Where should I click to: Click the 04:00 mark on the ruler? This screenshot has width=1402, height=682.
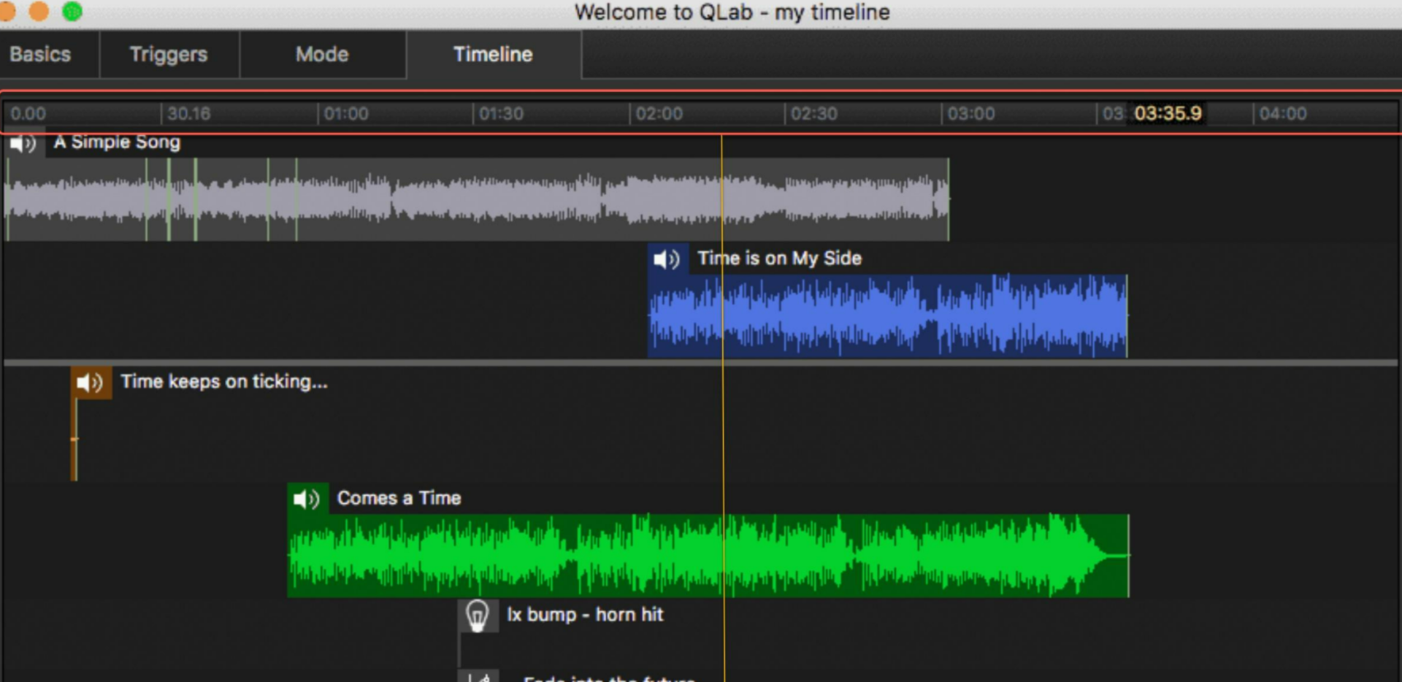1283,114
